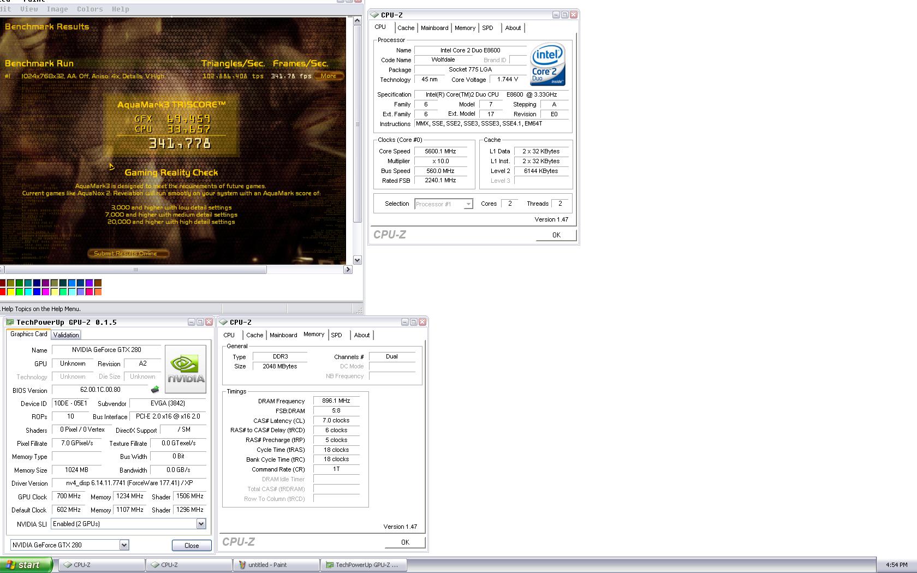
Task: Click the Paint horizontal scroll-right arrow
Action: click(348, 269)
